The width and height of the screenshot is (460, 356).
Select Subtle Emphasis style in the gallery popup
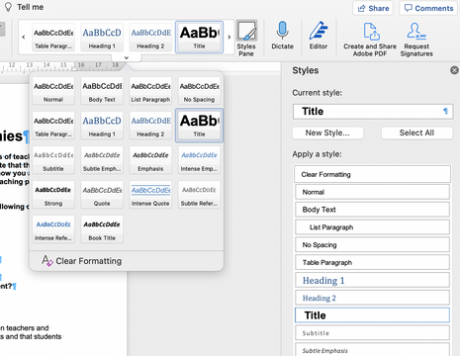(x=102, y=160)
